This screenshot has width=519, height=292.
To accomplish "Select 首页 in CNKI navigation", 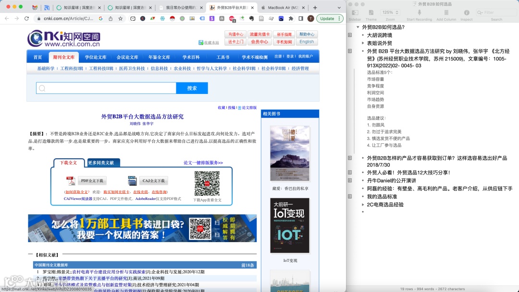I will [37, 57].
